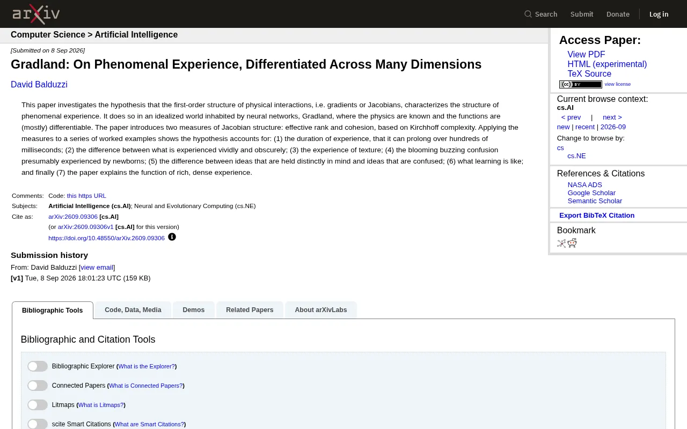Open the recent listings link

tap(585, 127)
